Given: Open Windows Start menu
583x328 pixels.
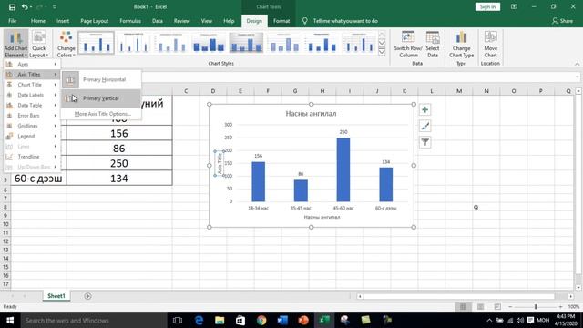Looking at the screenshot, I should pos(10,320).
